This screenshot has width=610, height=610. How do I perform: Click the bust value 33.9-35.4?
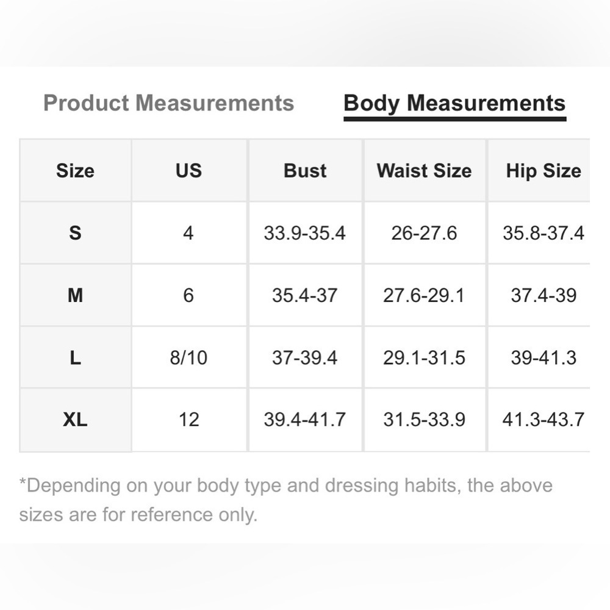point(304,233)
